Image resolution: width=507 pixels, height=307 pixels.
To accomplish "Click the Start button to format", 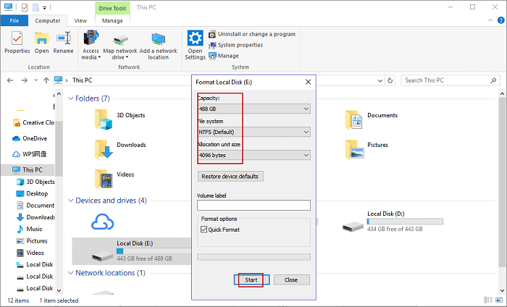I will 252,279.
